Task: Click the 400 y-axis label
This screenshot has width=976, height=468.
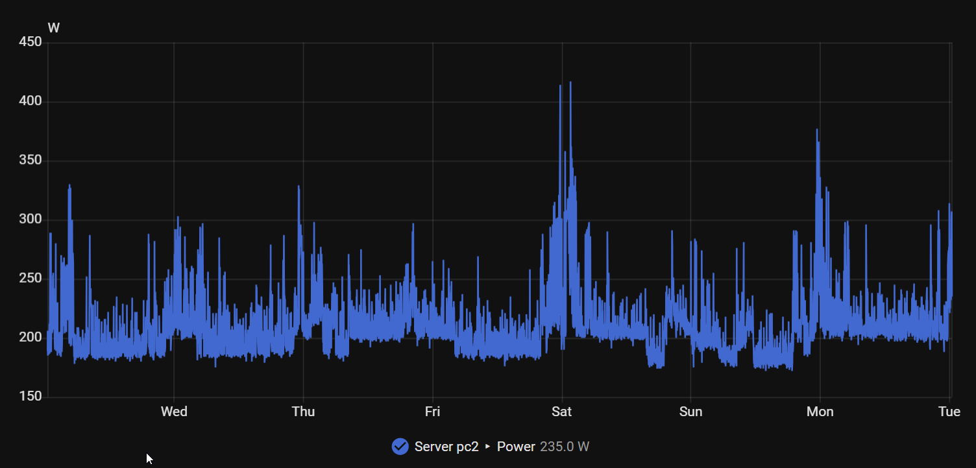Action: 31,101
